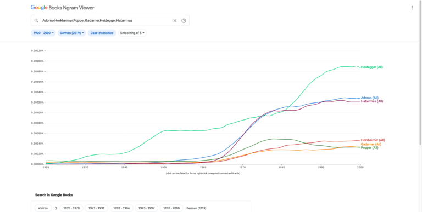422x212 pixels.
Task: Click the search magnifier icon
Action: 36,20
